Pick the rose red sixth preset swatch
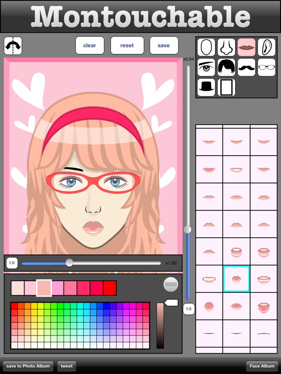 coord(83,288)
